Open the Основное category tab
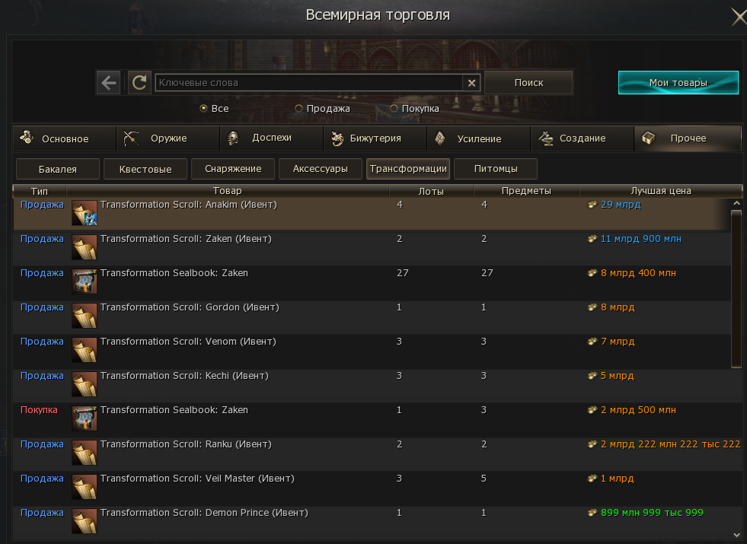The height and width of the screenshot is (544, 747). [64, 138]
